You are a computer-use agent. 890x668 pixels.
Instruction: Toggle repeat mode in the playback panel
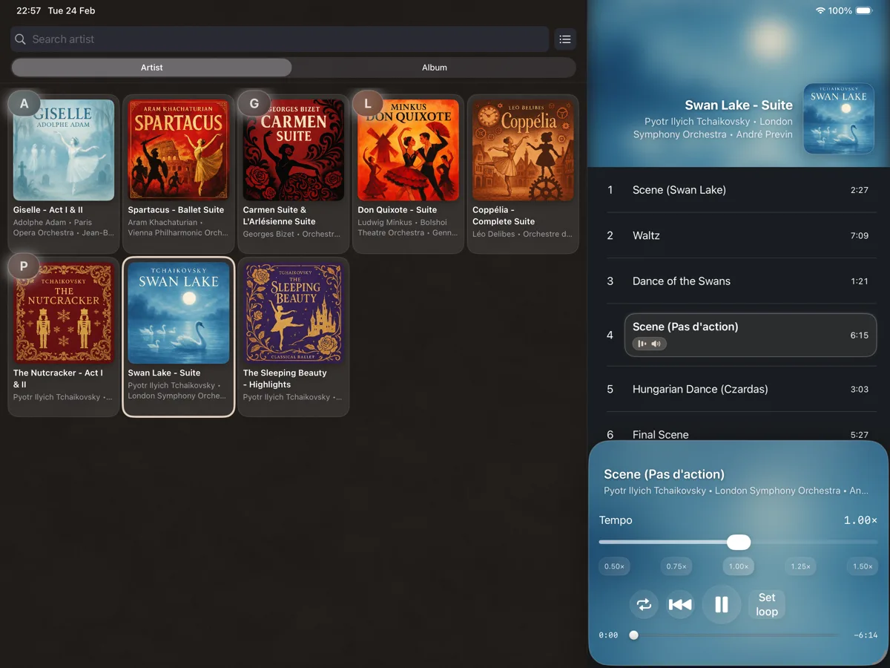tap(644, 604)
